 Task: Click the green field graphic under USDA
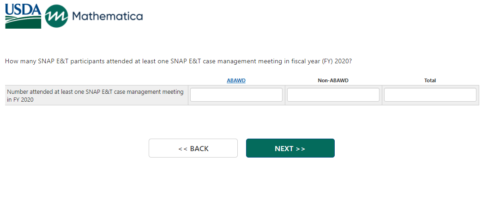(23, 22)
